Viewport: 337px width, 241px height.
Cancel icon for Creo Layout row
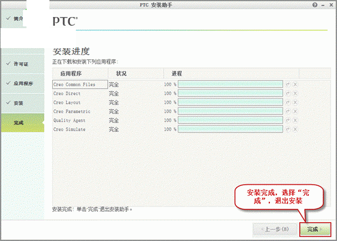tap(295, 103)
